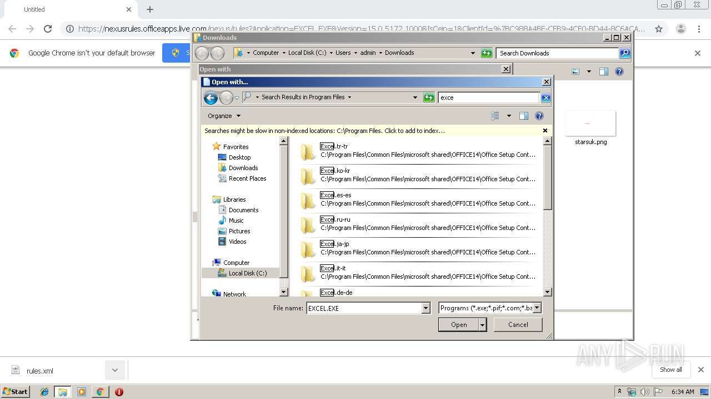Select the Excel.it-it folder
This screenshot has height=399, width=711.
click(x=419, y=273)
